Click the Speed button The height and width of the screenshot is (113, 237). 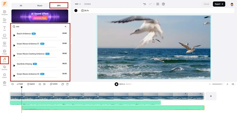pos(31,84)
